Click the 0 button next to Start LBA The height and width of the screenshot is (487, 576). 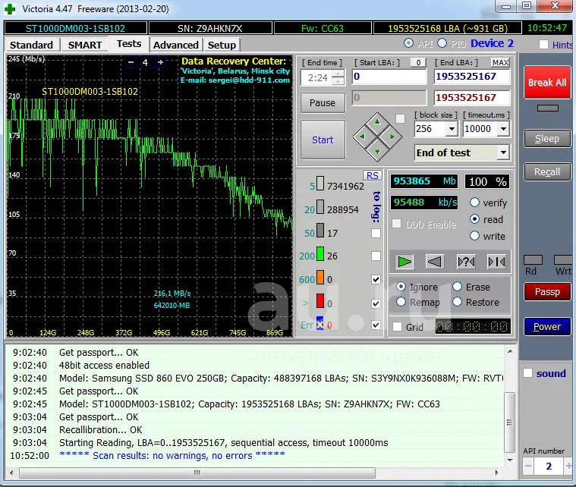(418, 62)
